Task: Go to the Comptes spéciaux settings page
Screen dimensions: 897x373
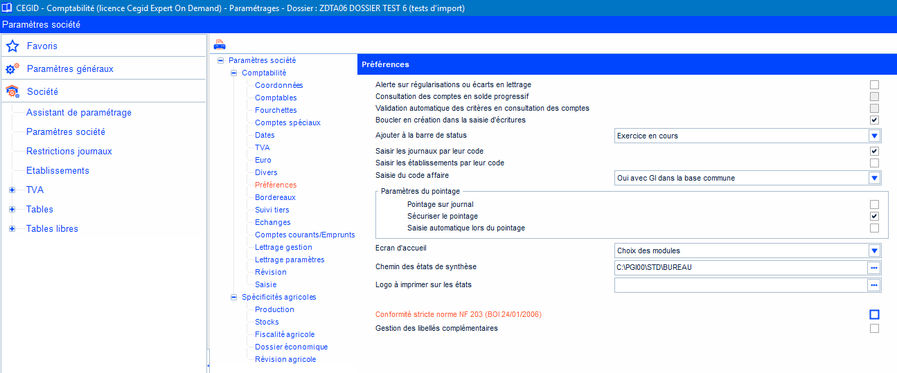Action: tap(287, 122)
